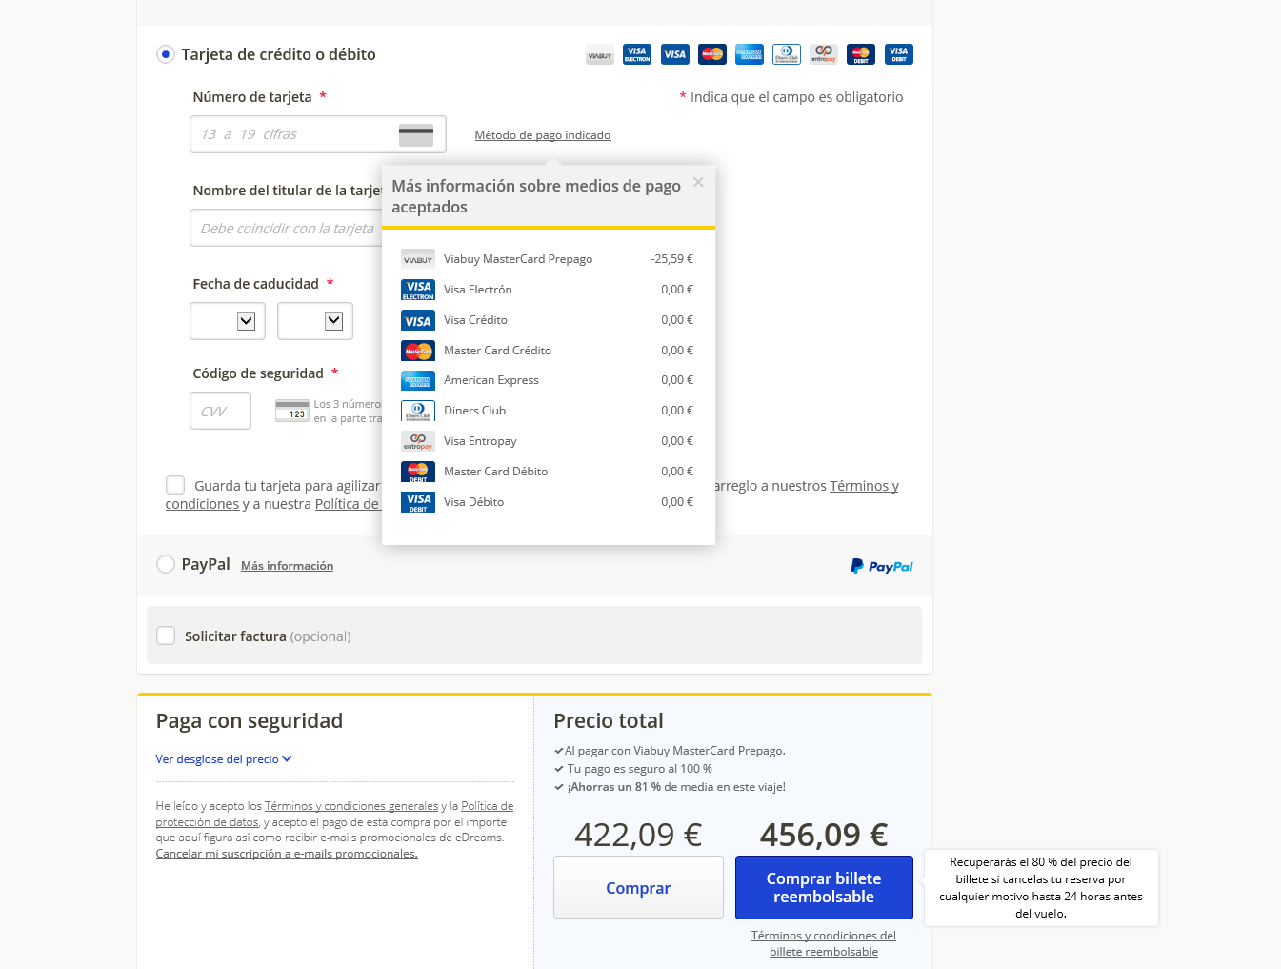This screenshot has height=969, width=1281.
Task: Click the Viabuy icon in popup list
Action: (x=418, y=258)
